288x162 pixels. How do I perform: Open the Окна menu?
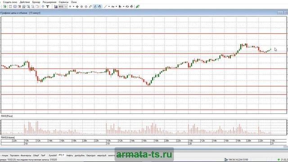(74, 2)
